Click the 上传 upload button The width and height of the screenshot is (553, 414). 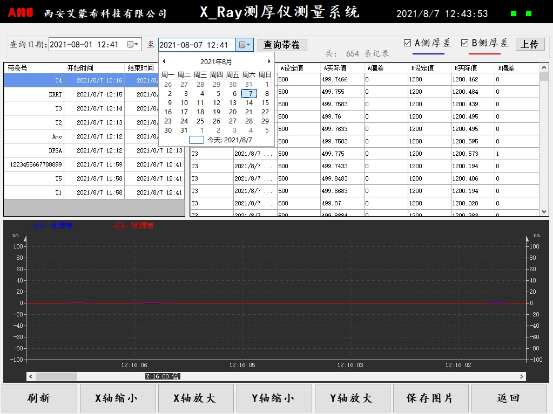[x=530, y=44]
